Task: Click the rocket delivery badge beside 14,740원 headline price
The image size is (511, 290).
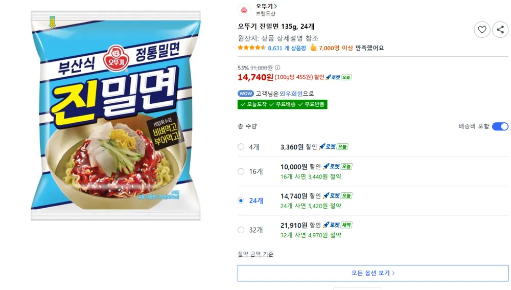Action: [338, 77]
